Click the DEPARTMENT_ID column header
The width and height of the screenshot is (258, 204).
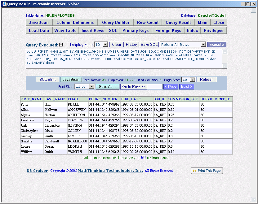(215, 99)
